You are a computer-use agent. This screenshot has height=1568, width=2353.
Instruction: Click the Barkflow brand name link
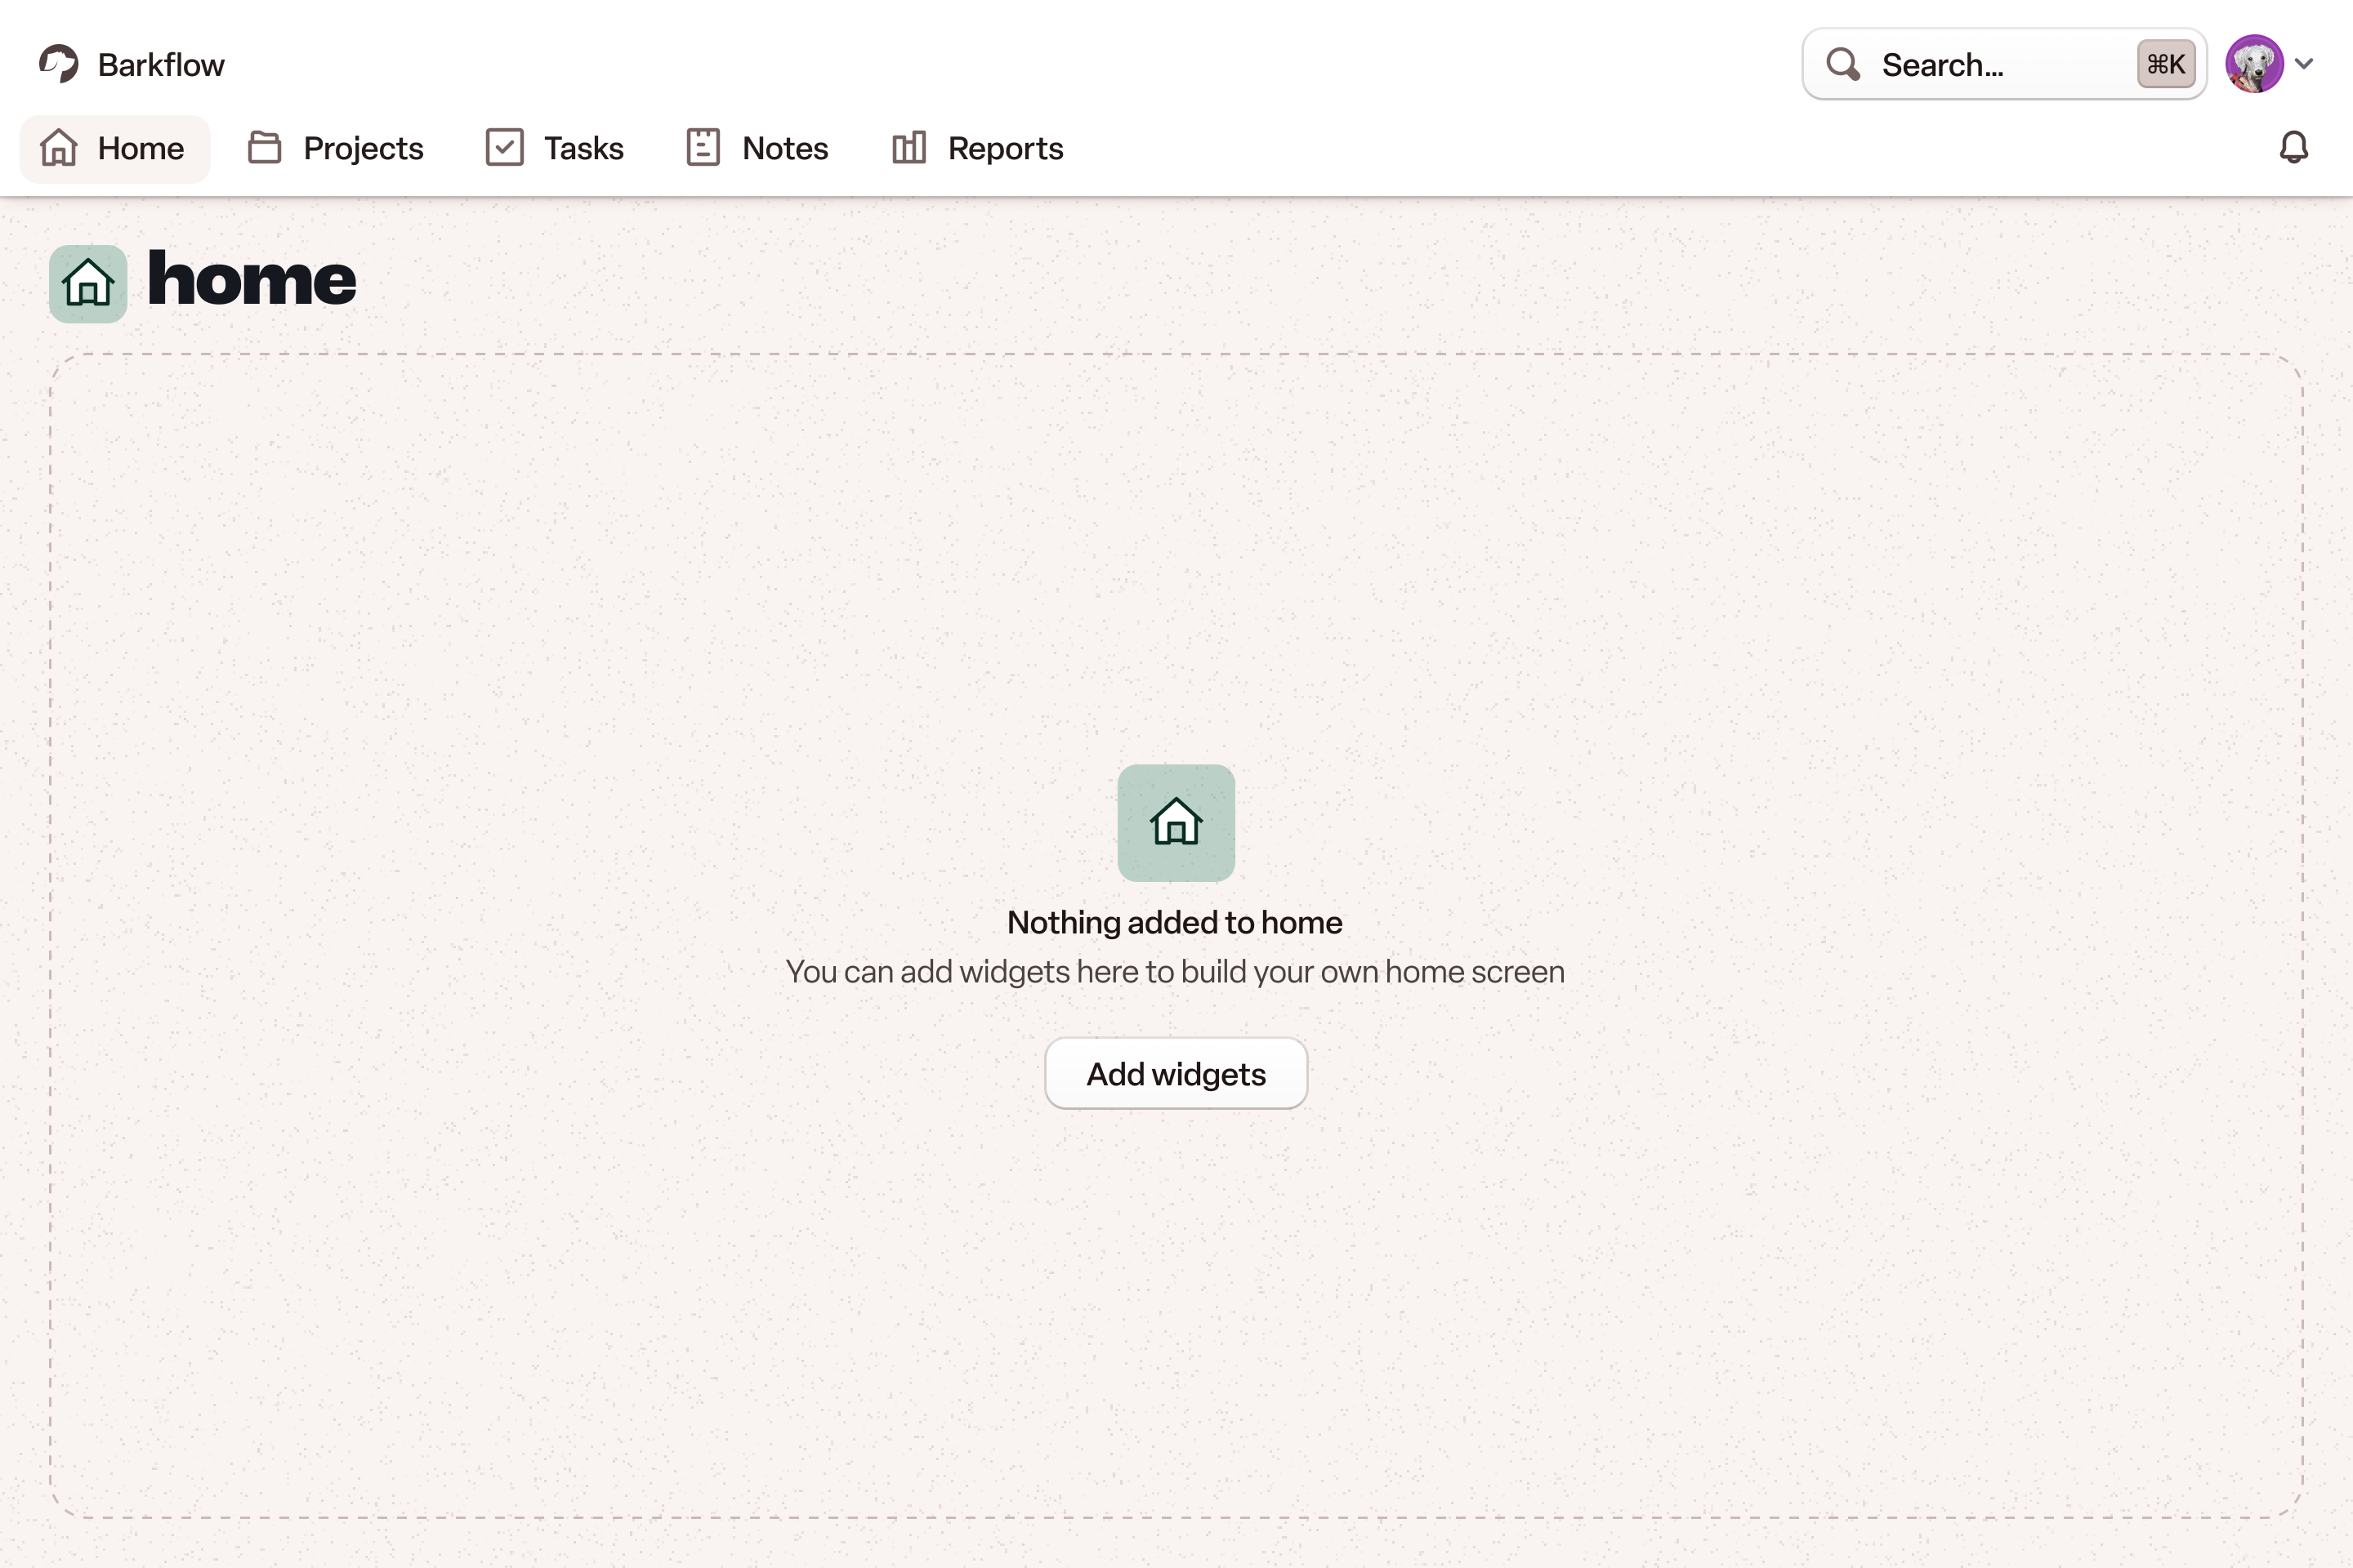point(161,65)
